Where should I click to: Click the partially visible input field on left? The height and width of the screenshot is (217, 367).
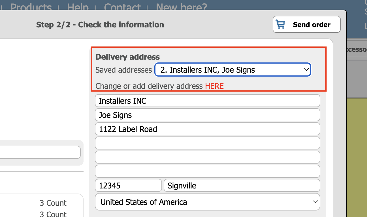tap(40, 153)
